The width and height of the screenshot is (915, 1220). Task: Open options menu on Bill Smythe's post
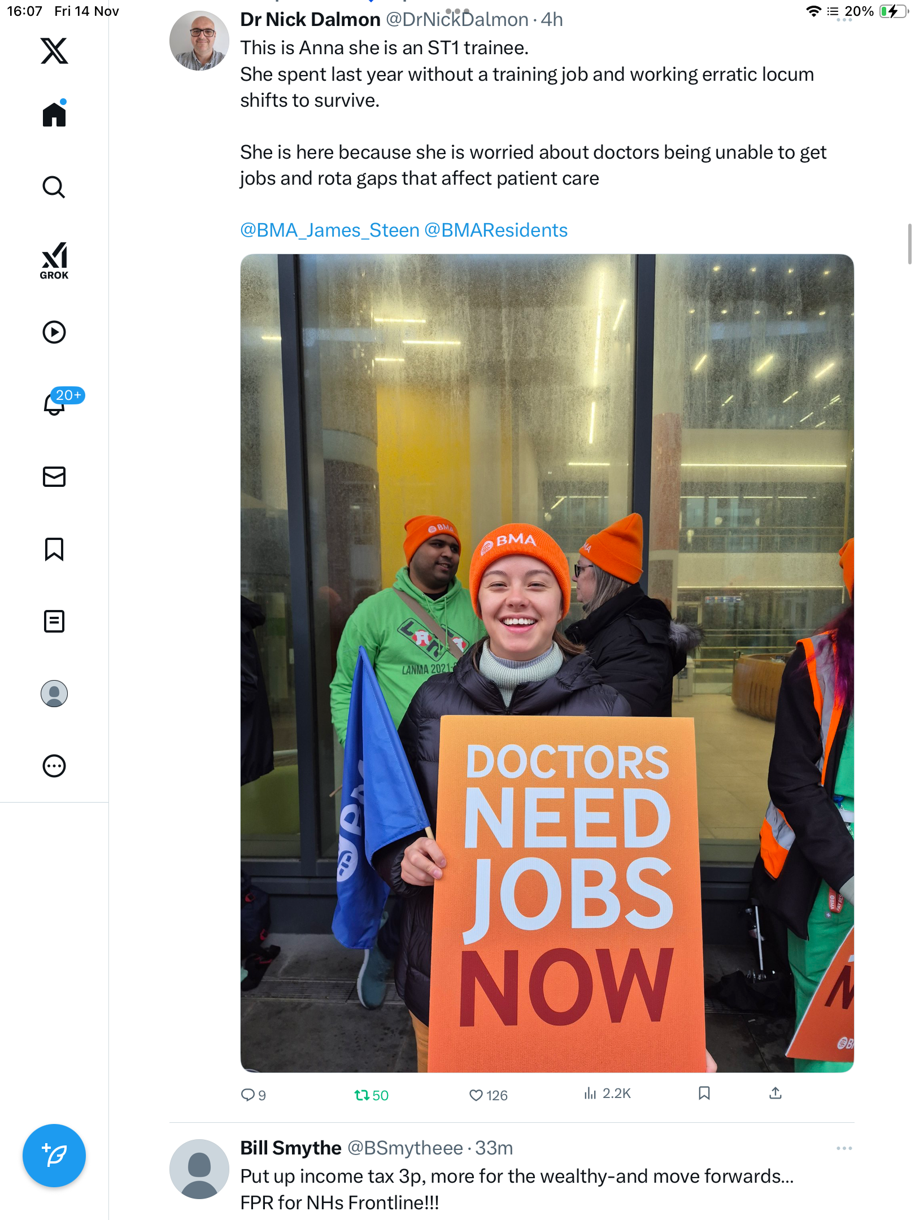click(844, 1148)
